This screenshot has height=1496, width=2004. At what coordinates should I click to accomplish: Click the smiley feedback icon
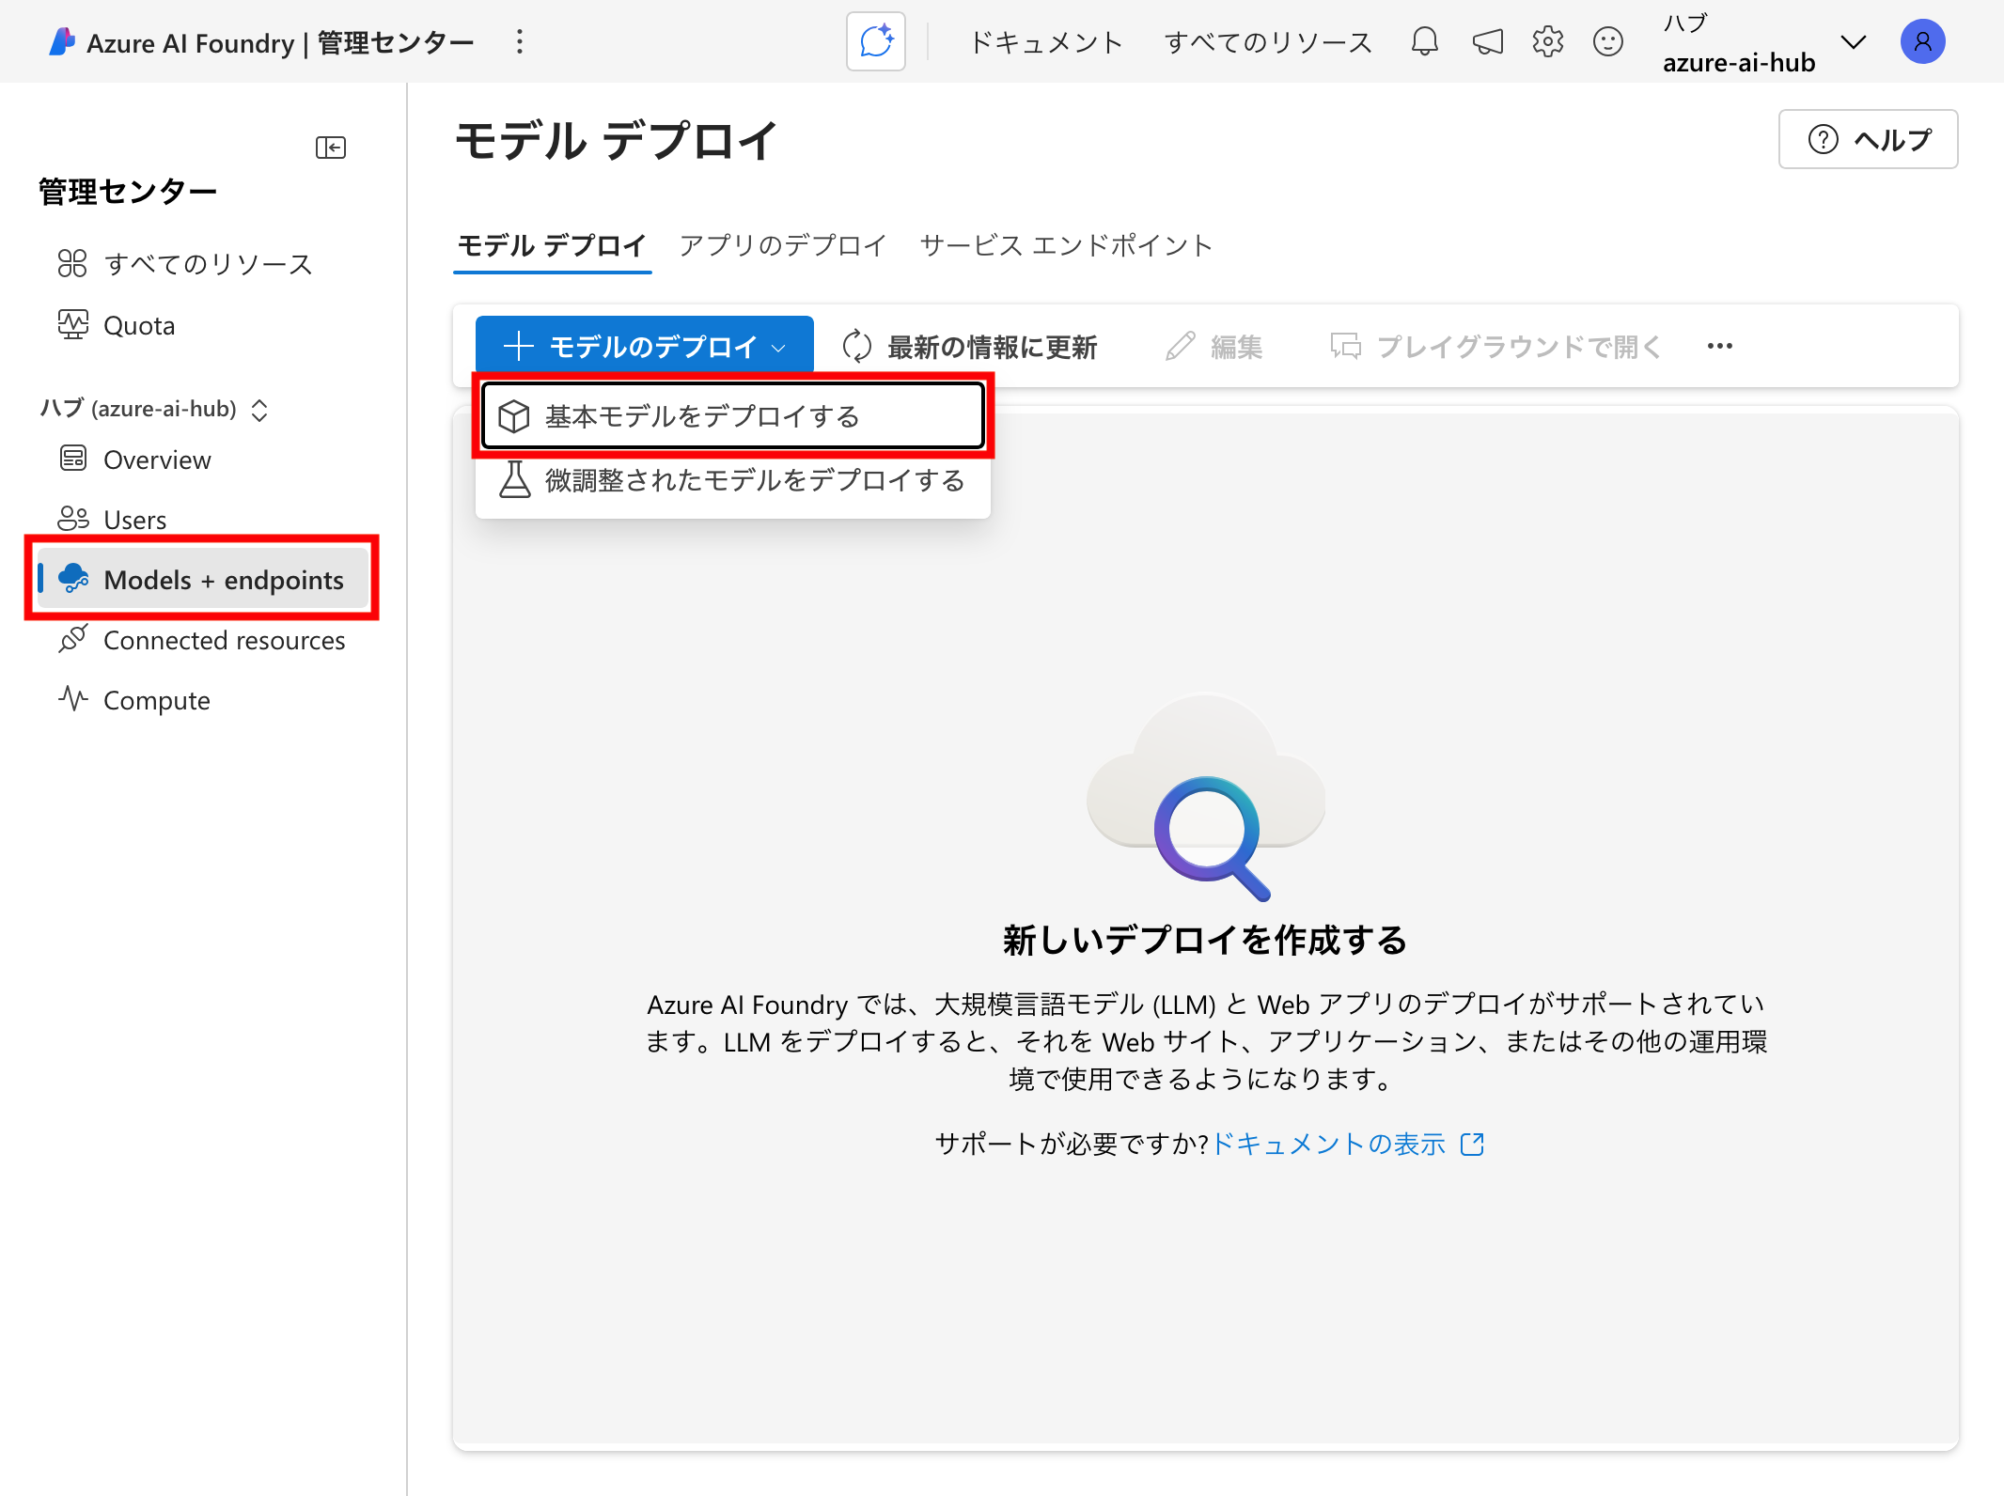pyautogui.click(x=1607, y=41)
